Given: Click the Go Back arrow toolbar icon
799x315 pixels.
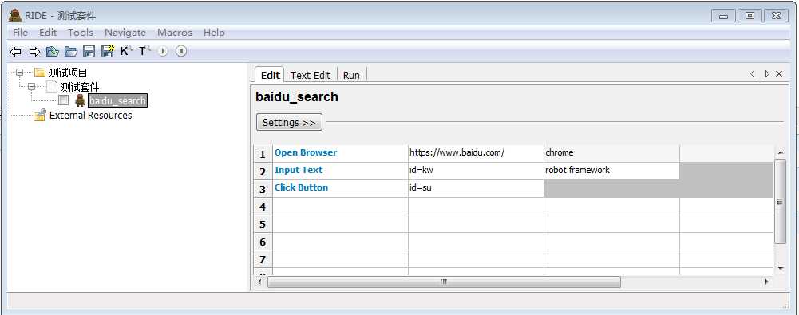Looking at the screenshot, I should (16, 51).
